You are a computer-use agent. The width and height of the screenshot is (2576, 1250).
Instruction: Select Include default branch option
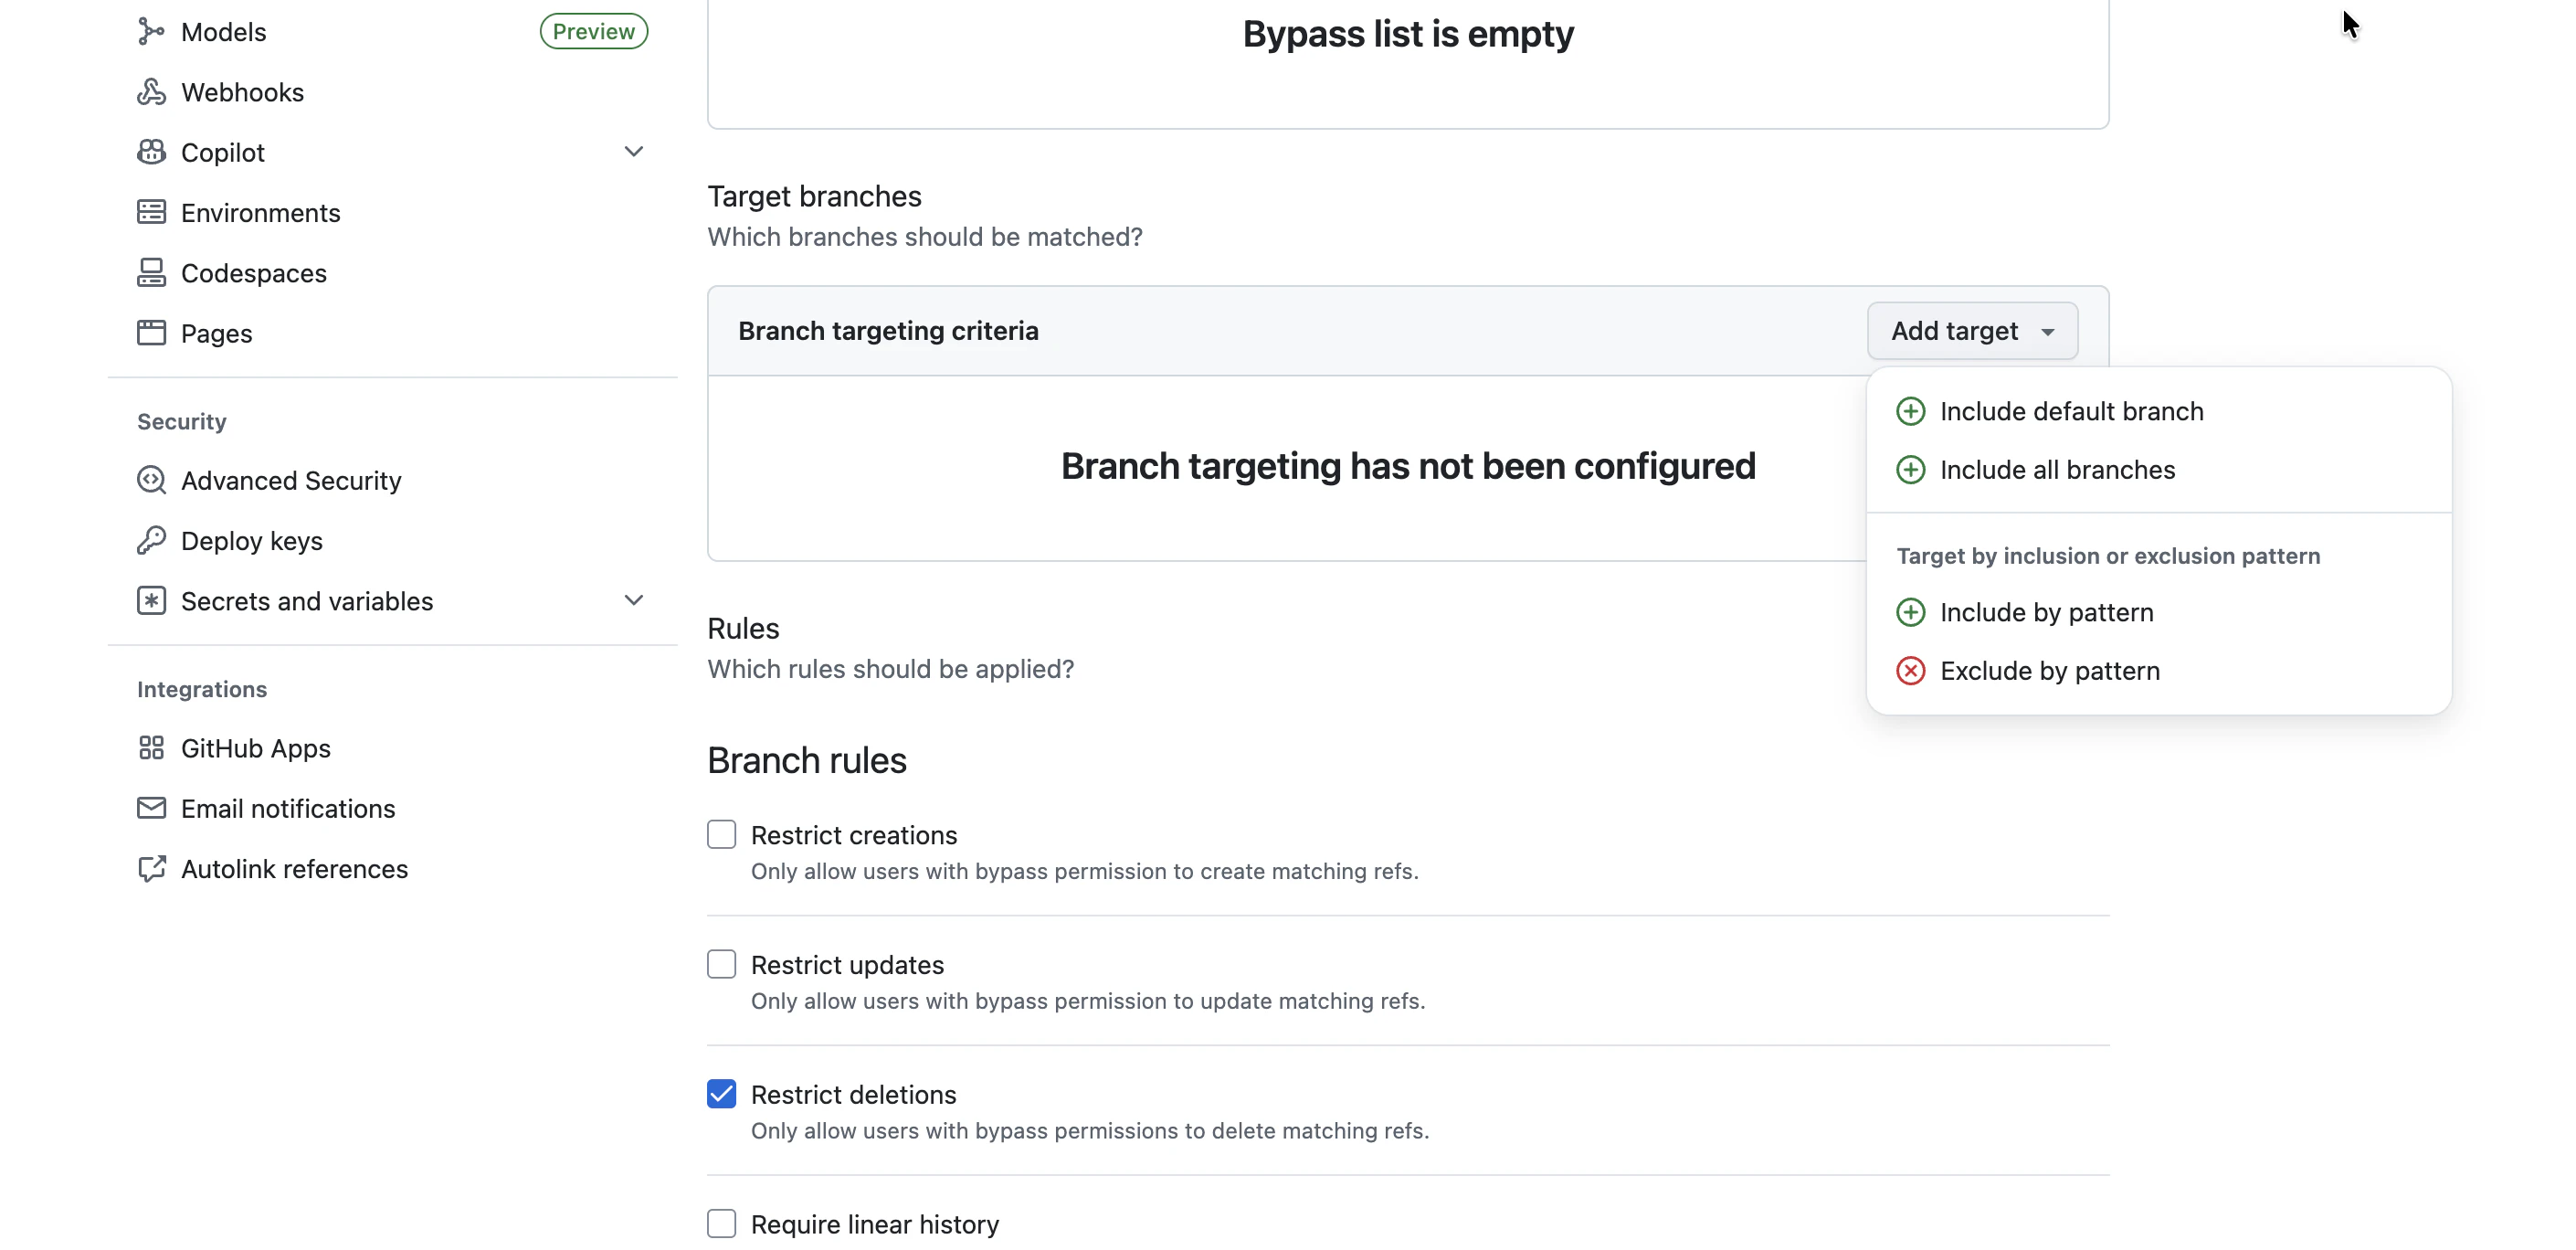tap(2070, 411)
